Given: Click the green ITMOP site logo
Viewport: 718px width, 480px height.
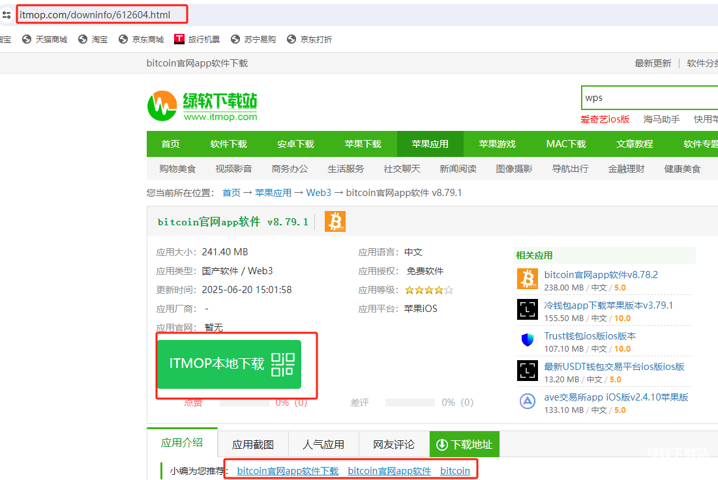Looking at the screenshot, I should (x=202, y=106).
